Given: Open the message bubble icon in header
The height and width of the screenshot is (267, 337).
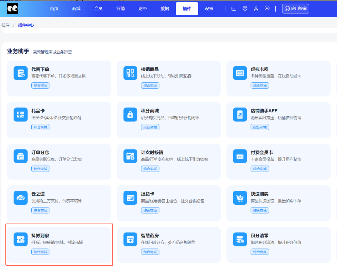Looking at the screenshot, I should coord(267,9).
